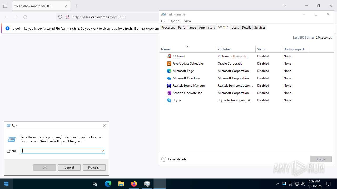Open Firefox list all tabs dropdown
This screenshot has width=337, height=189.
click(x=285, y=6)
